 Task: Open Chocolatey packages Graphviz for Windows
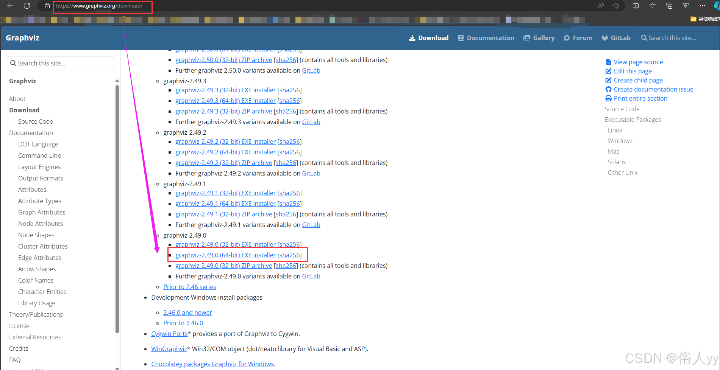(212, 364)
